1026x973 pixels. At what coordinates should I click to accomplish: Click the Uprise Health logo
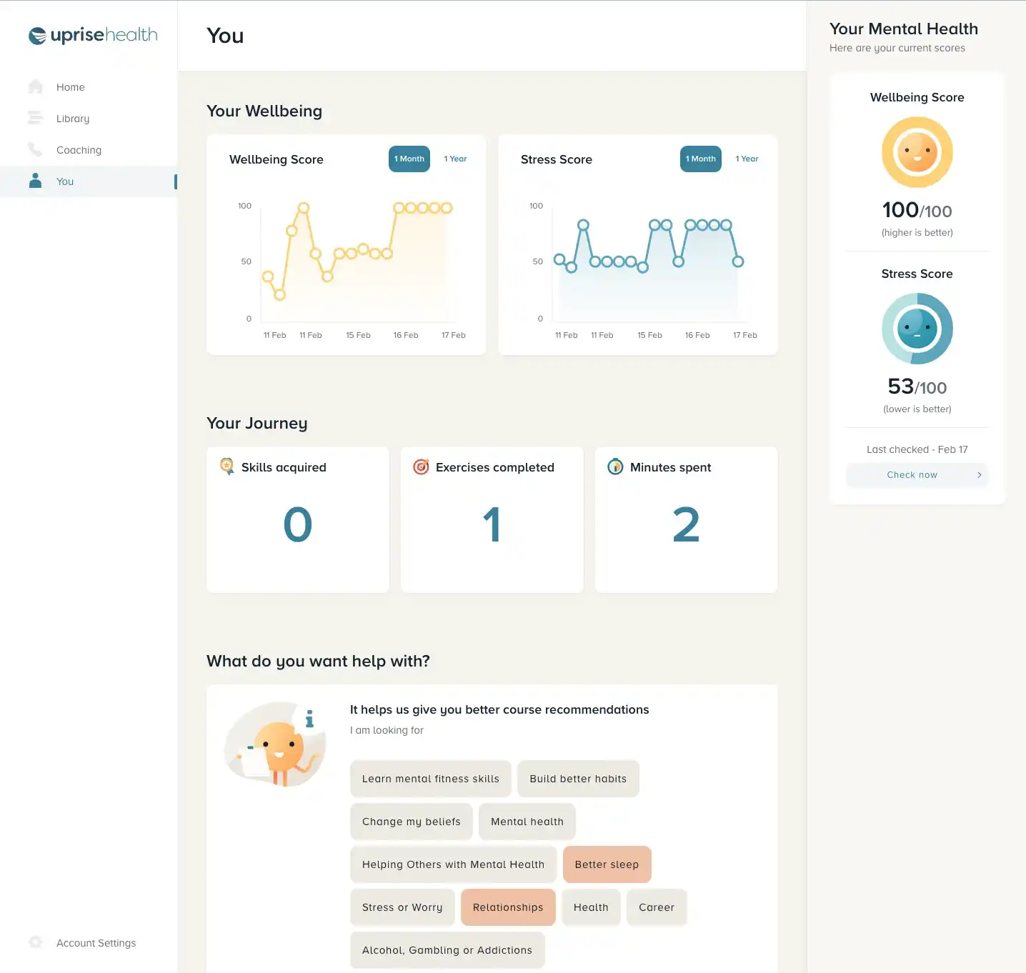[93, 35]
